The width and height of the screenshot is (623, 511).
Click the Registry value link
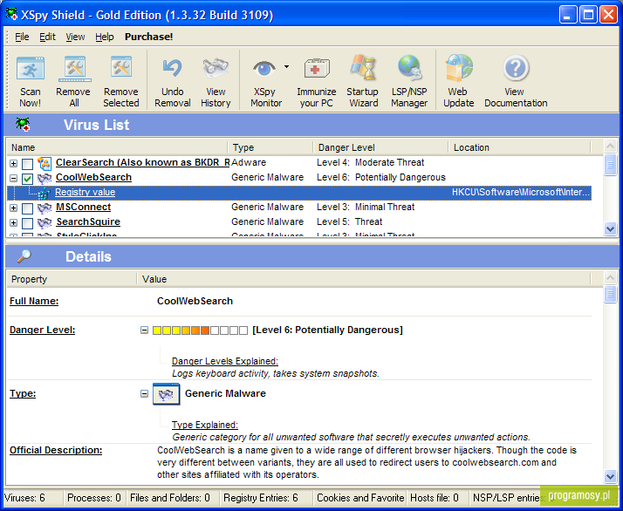point(85,192)
